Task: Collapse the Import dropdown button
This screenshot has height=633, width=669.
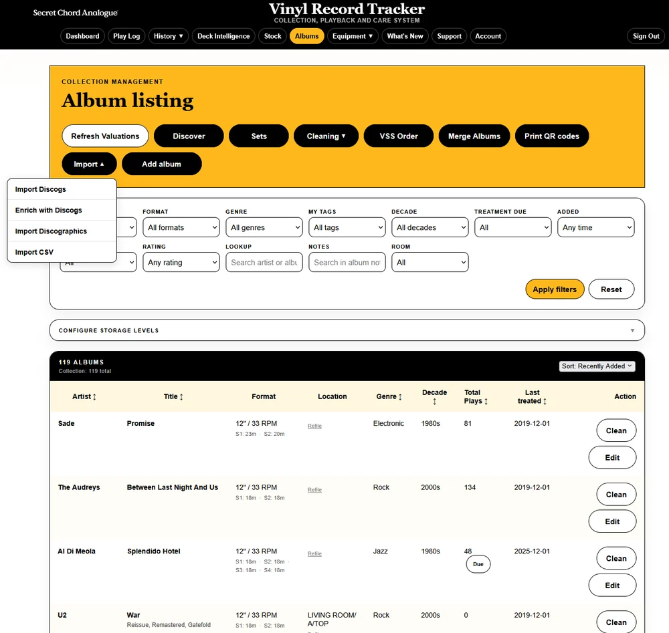Action: coord(89,164)
